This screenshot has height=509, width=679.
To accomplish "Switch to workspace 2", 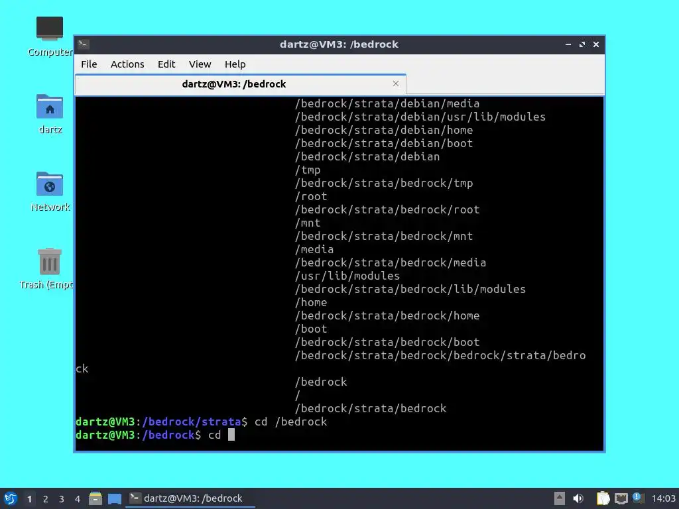I will point(46,499).
